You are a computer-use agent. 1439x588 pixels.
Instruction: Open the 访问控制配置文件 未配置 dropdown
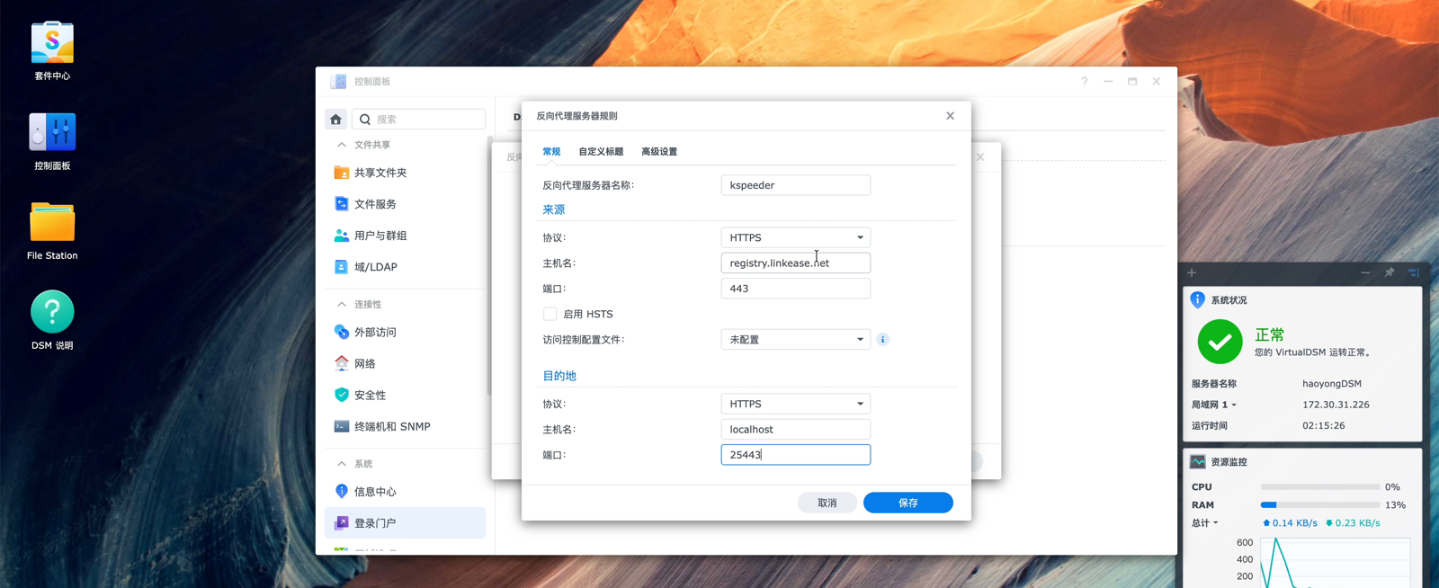pos(796,339)
